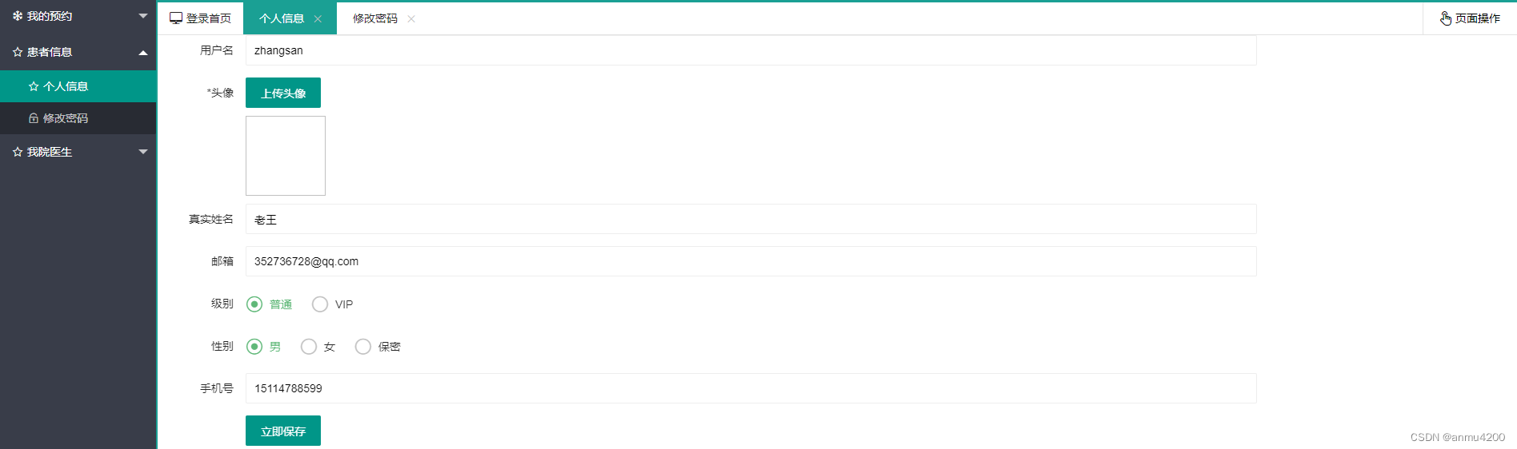Viewport: 1517px width, 449px height.
Task: Click the 立即保存 button
Action: tap(283, 431)
